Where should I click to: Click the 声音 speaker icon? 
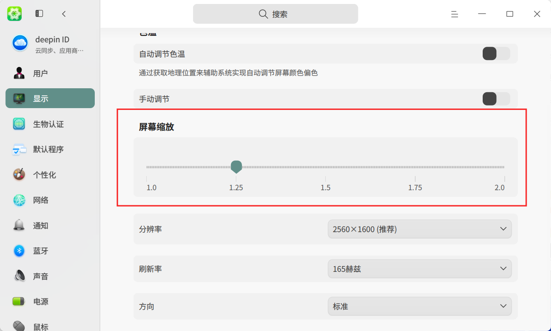pos(19,276)
